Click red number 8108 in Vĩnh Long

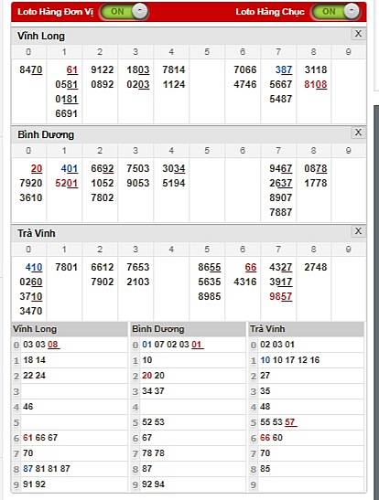click(x=316, y=84)
